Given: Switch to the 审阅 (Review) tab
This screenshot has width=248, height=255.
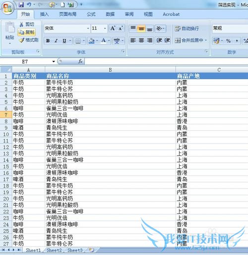Looking at the screenshot, I should click(x=129, y=14).
